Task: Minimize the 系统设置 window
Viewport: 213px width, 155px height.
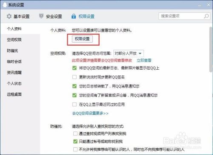Action: point(200,5)
